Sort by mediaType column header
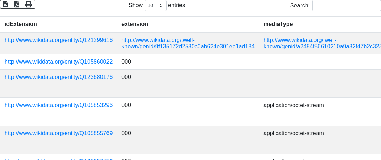The width and height of the screenshot is (381, 160). click(x=278, y=24)
